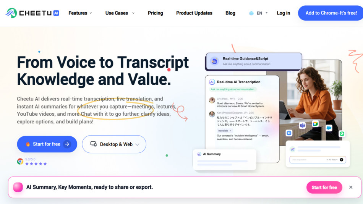The height and width of the screenshot is (204, 363).
Task: Open Product Updates page
Action: (194, 13)
